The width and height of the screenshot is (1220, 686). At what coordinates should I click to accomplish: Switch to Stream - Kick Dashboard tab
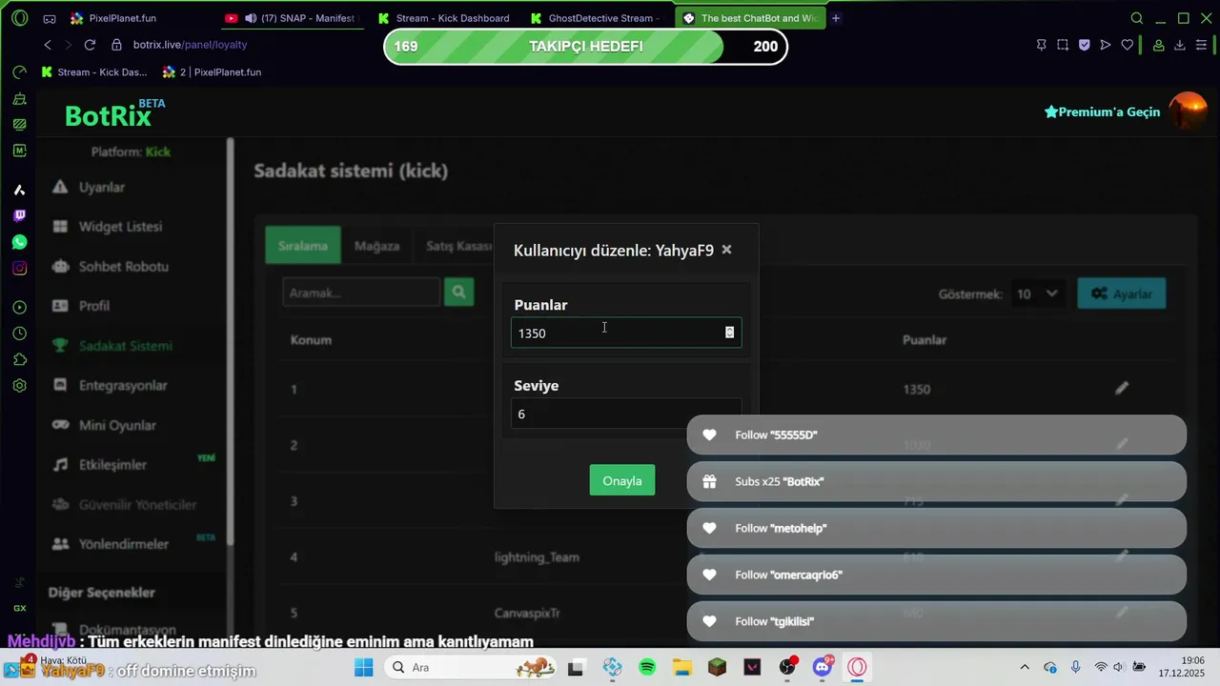click(444, 18)
